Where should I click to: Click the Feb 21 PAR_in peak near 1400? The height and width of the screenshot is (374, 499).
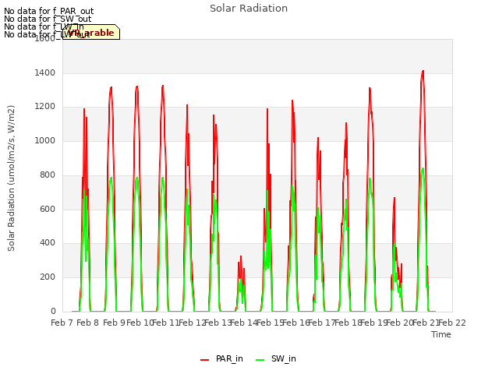423,71
